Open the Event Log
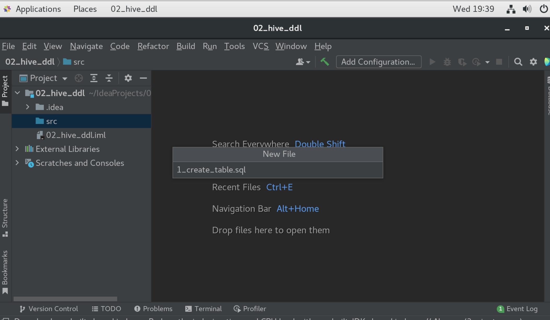 point(517,309)
